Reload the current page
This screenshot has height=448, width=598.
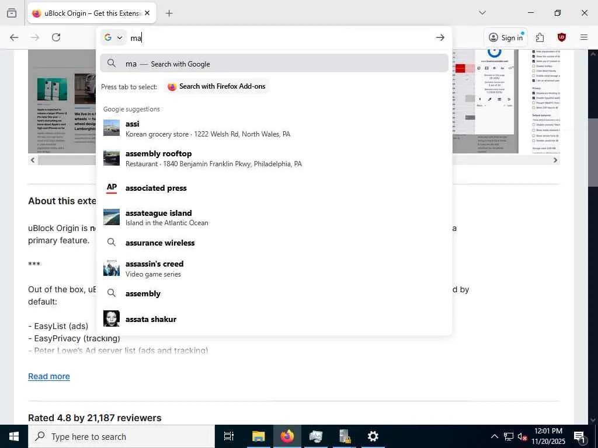click(x=56, y=37)
